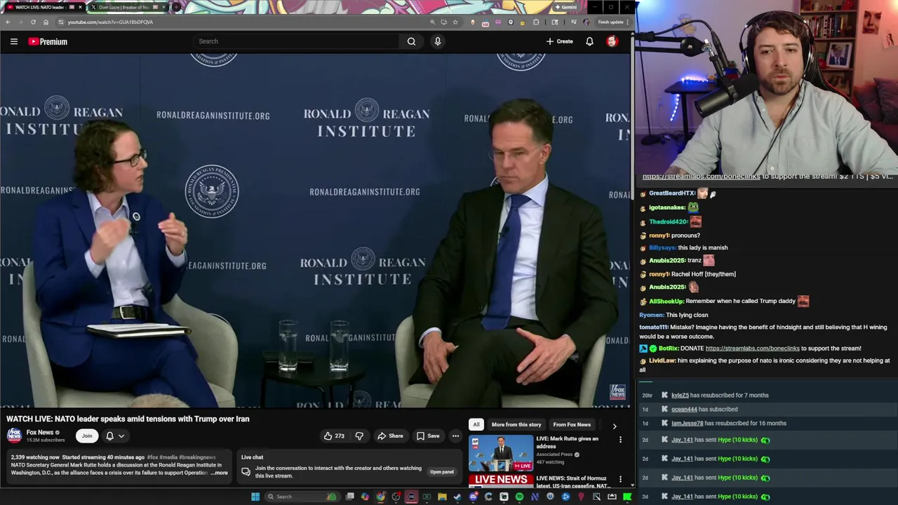This screenshot has height=505, width=898.
Task: Click tomato111 username in chat
Action: click(654, 328)
